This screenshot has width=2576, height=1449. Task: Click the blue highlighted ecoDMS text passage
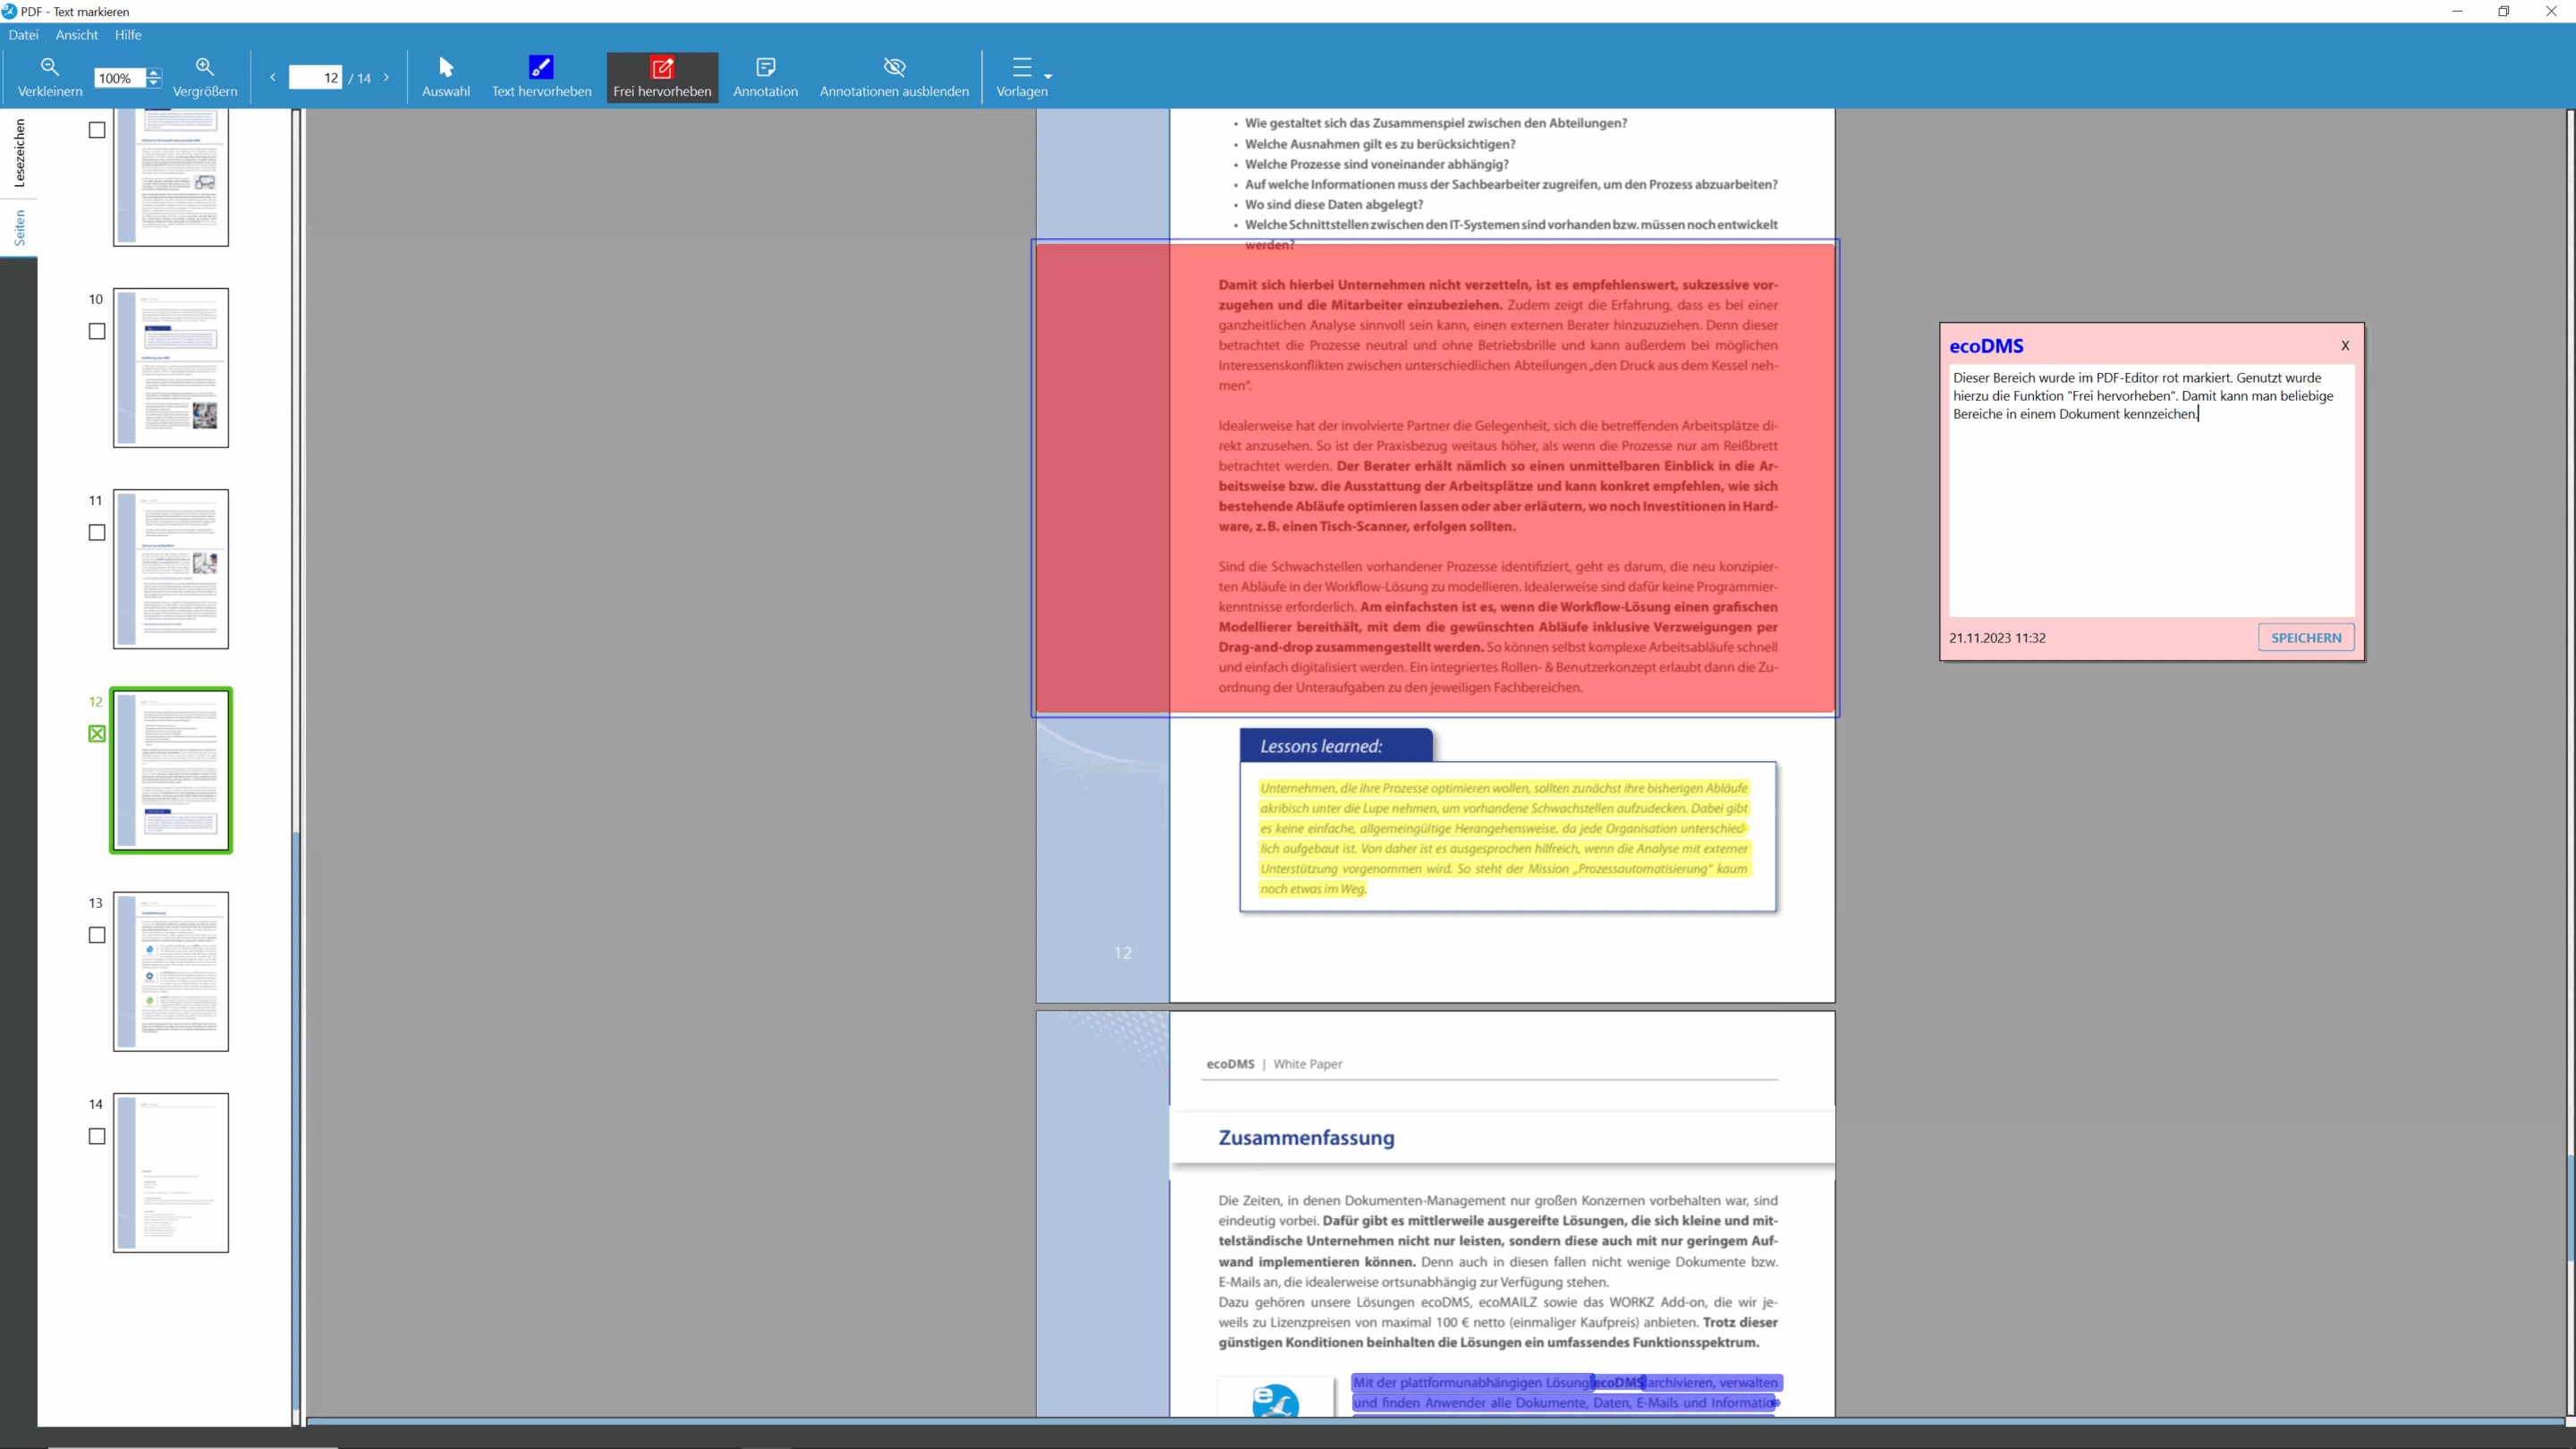coord(1566,1393)
